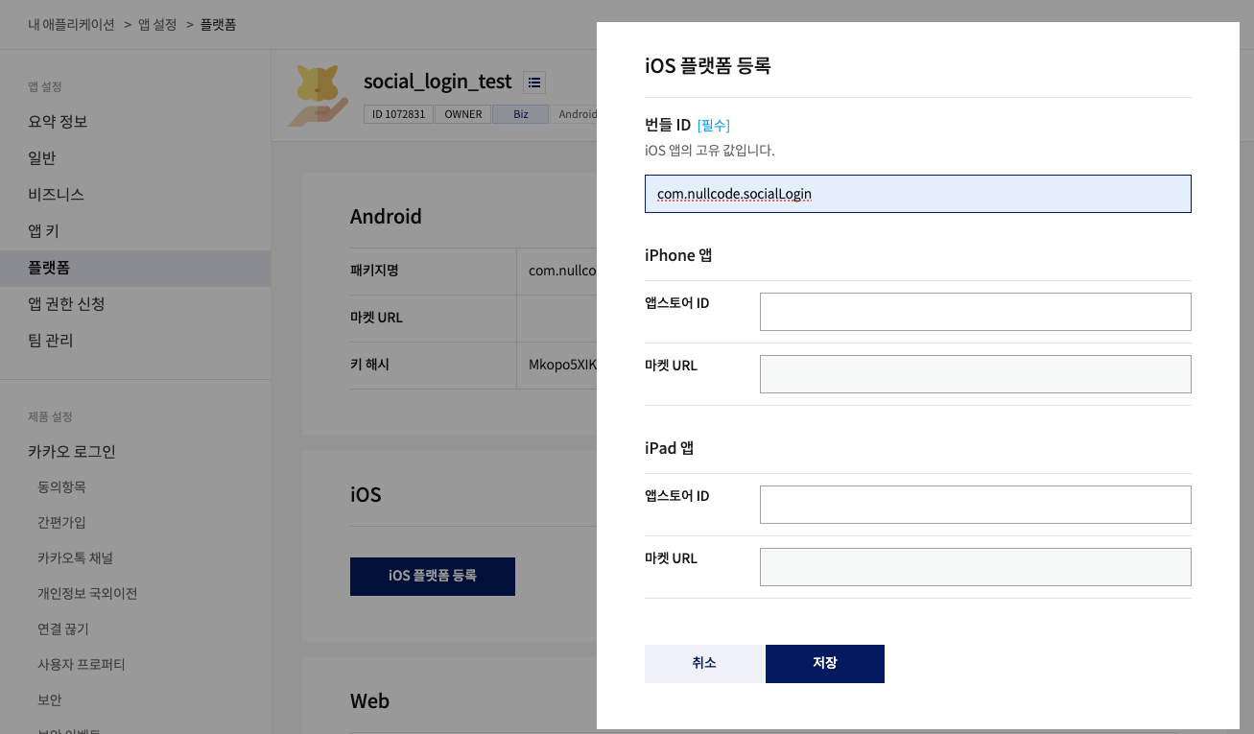
Task: Click the iPhone 앱 앱스토어 ID field
Action: [975, 312]
